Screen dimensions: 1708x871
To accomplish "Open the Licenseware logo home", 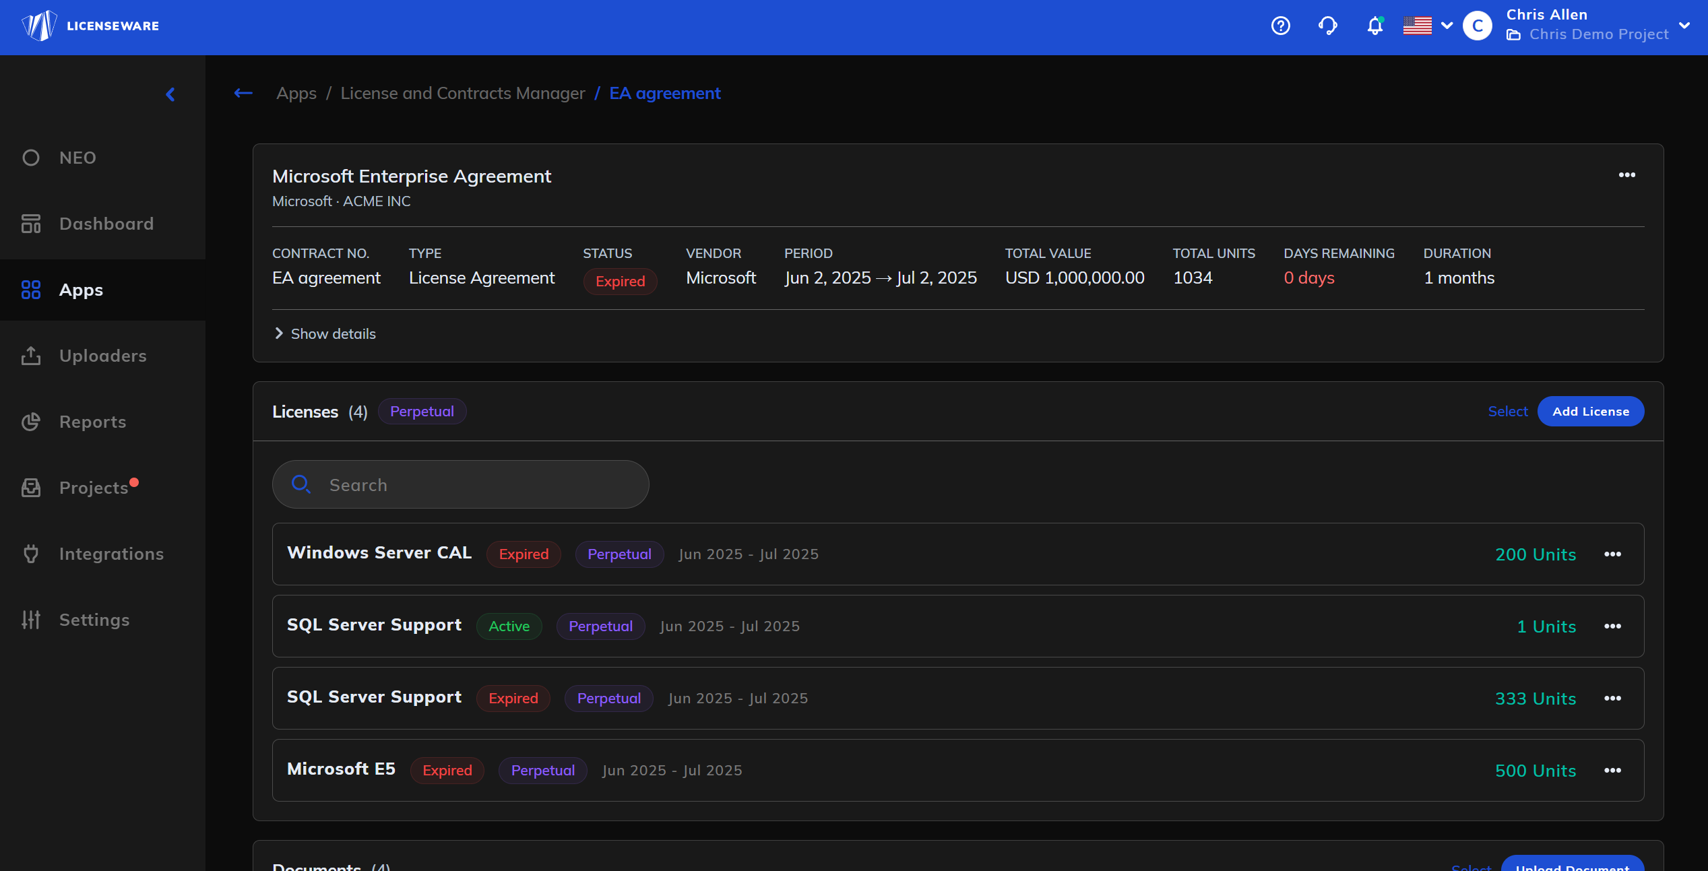I will point(90,26).
